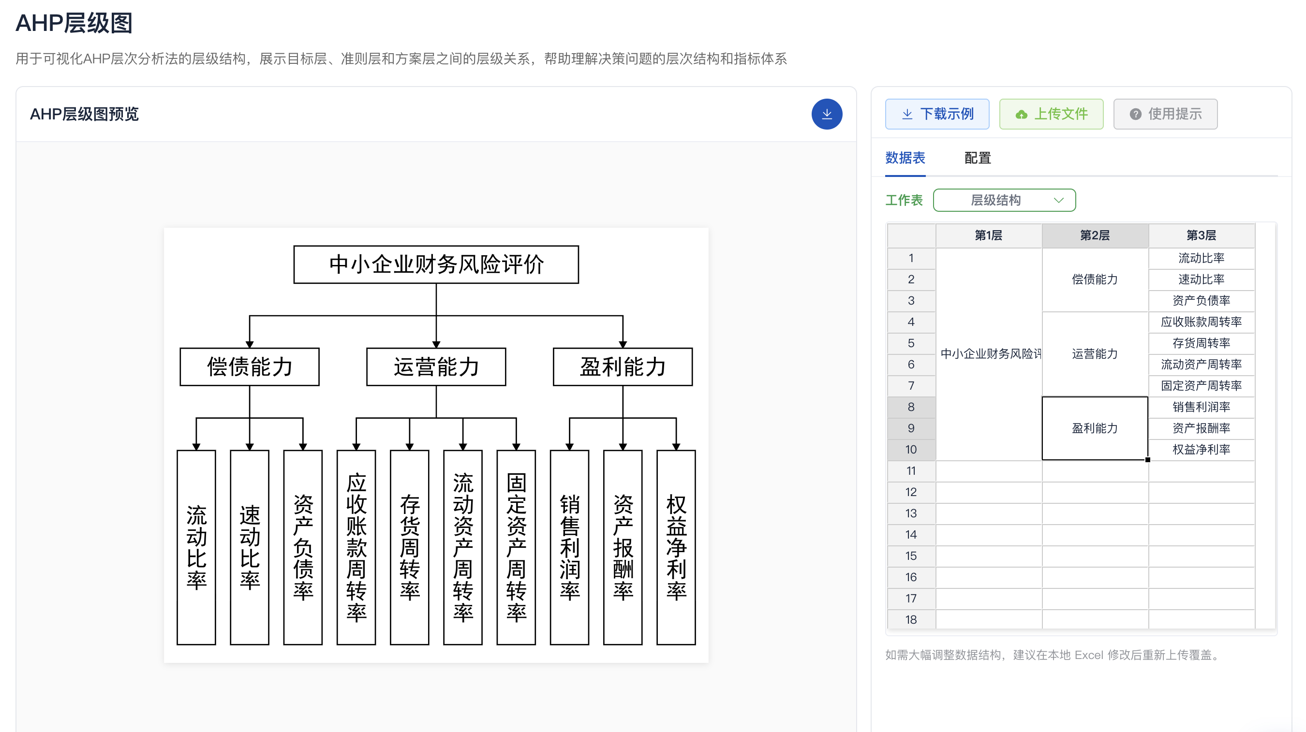The image size is (1306, 732).
Task: Select the 盈利能力 table cell
Action: [1095, 428]
